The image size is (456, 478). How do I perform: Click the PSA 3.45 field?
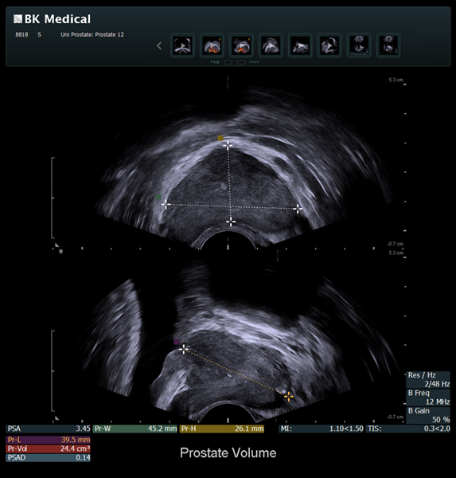(x=49, y=429)
